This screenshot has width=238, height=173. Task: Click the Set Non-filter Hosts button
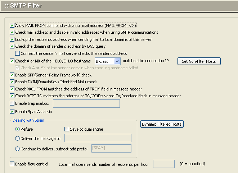click(199, 61)
